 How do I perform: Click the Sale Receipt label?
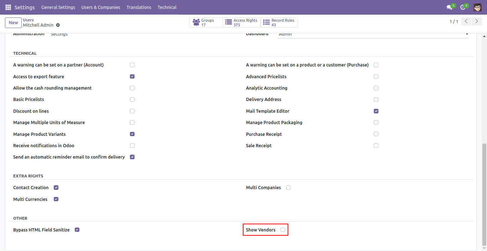(259, 145)
